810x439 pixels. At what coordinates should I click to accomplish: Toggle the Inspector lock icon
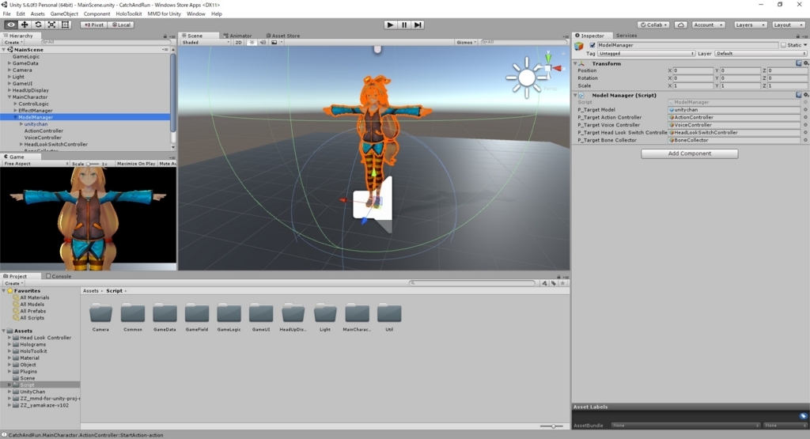tap(797, 36)
